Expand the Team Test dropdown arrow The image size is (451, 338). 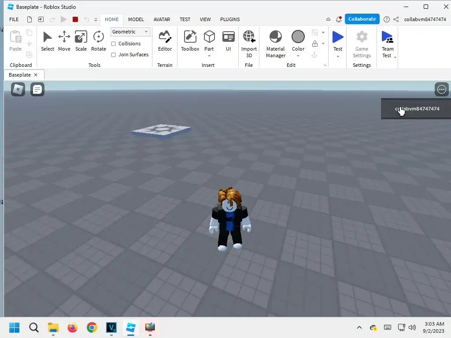395,57
